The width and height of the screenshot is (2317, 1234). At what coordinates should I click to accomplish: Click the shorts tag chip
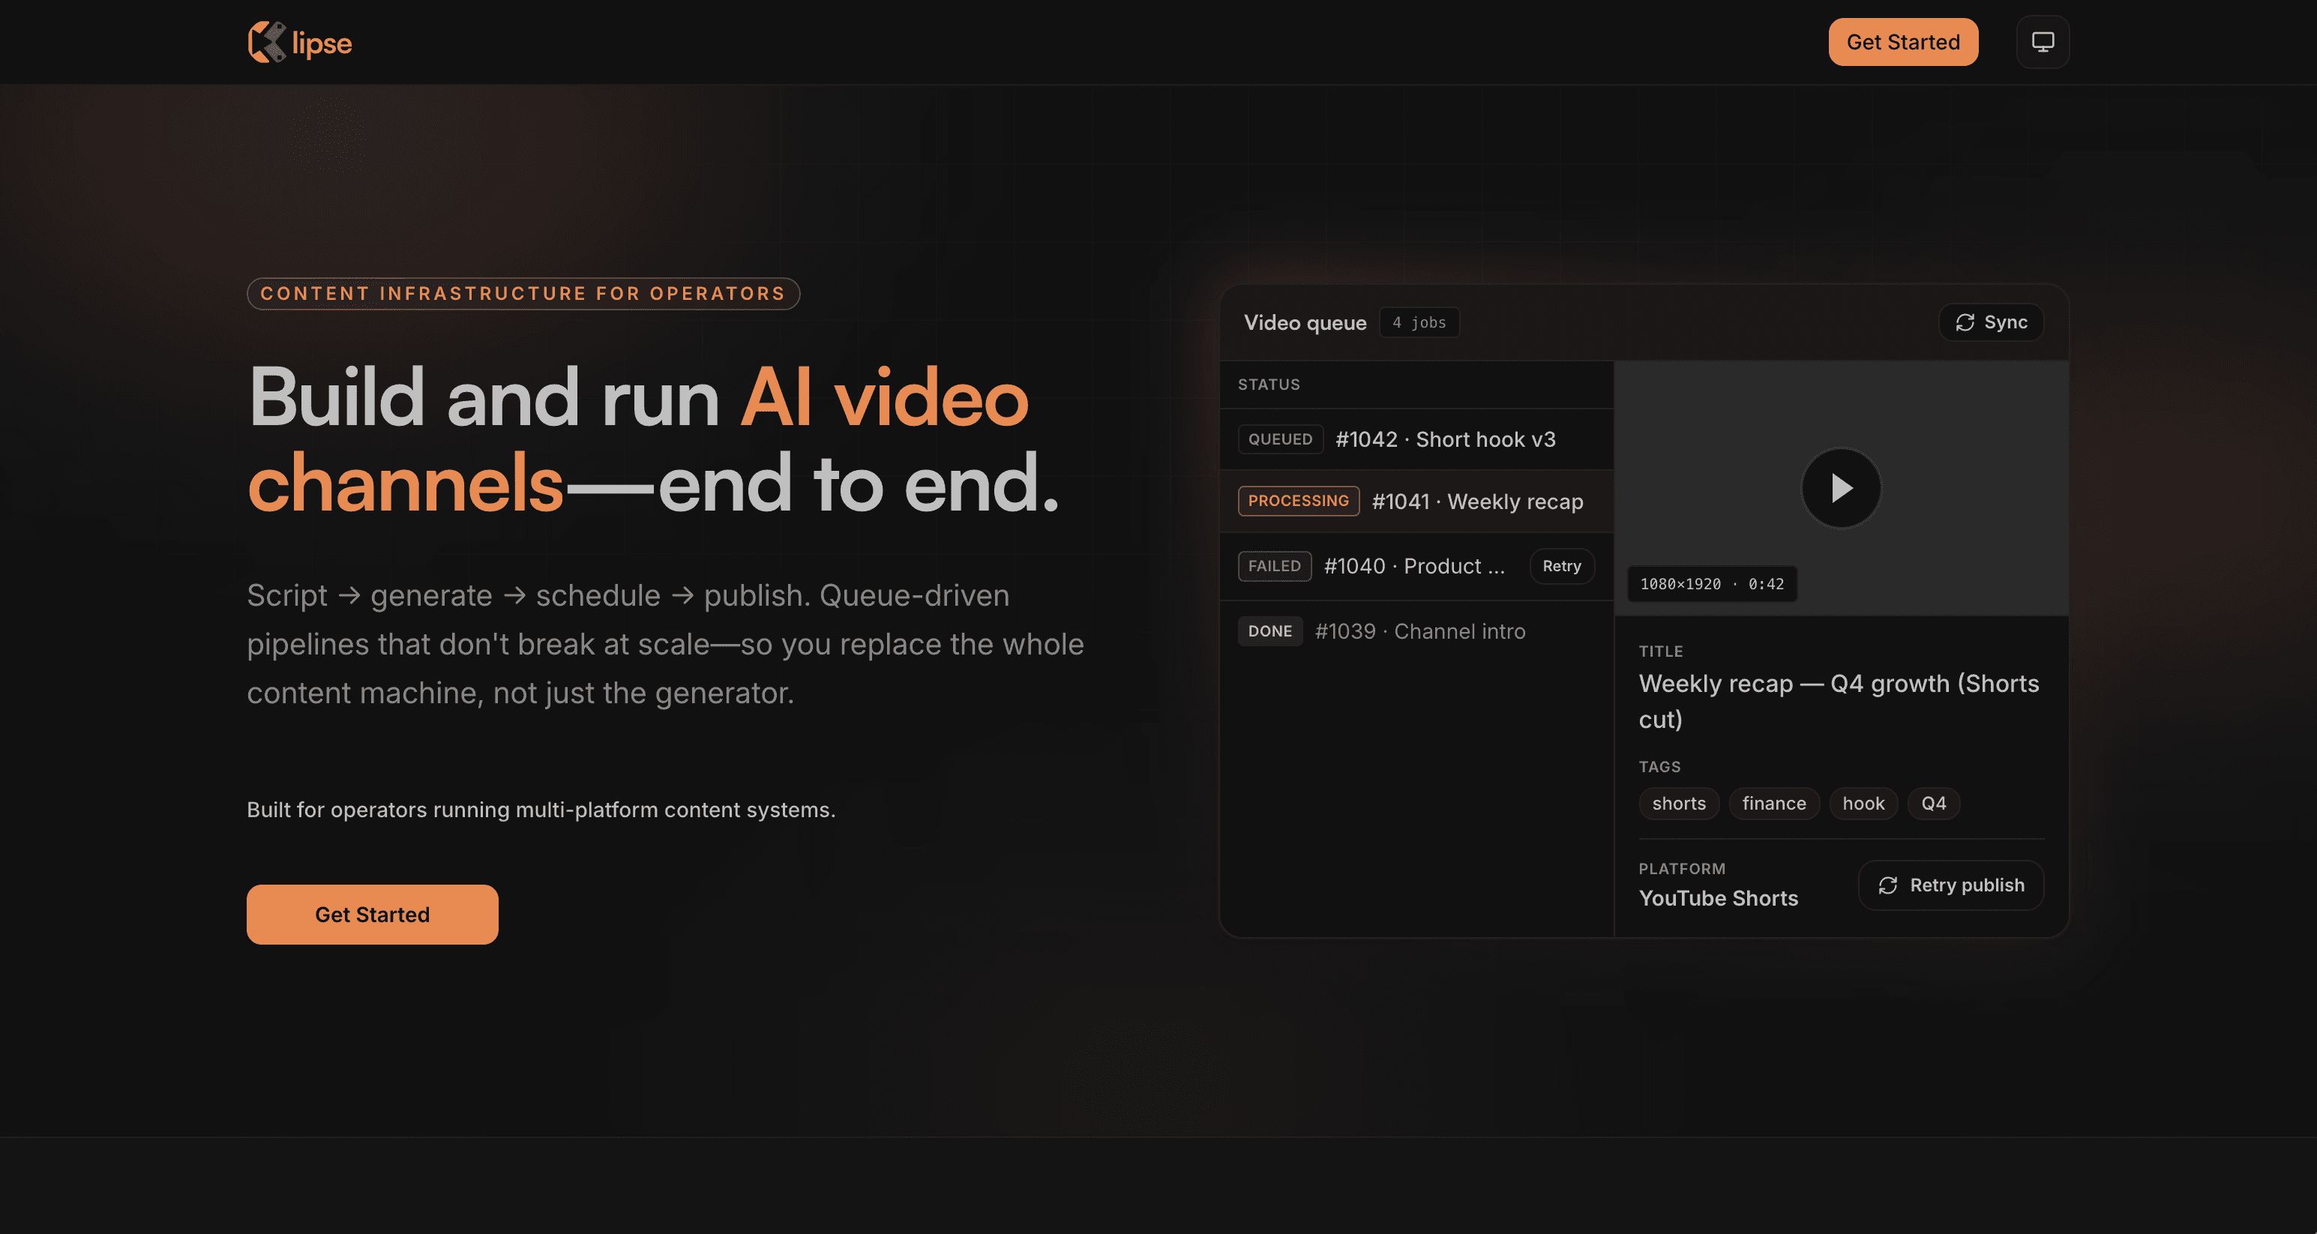click(x=1678, y=803)
